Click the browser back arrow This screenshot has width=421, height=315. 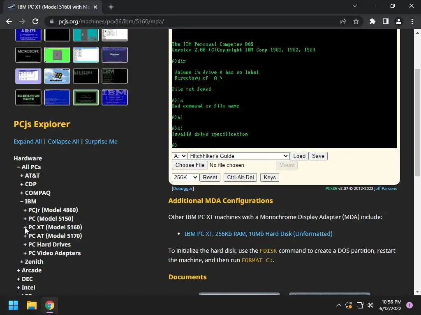9,21
